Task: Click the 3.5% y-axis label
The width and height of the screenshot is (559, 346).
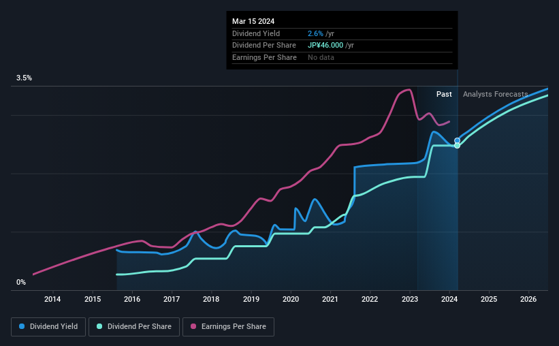Action: tap(24, 78)
